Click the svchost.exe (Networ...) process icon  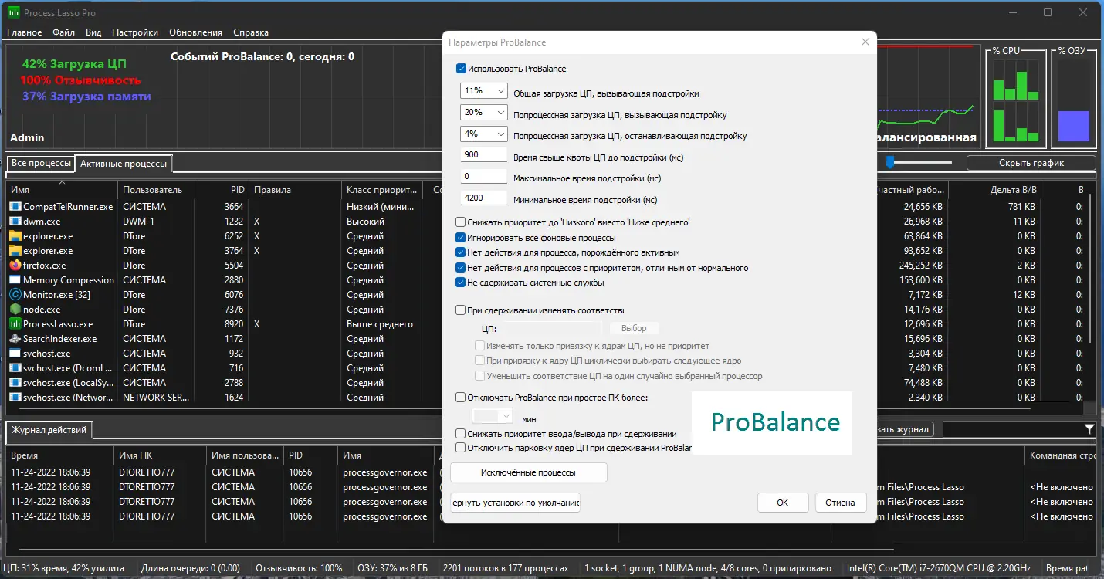pos(15,398)
